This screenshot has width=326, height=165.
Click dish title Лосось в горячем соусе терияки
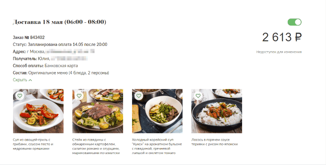click(214, 142)
